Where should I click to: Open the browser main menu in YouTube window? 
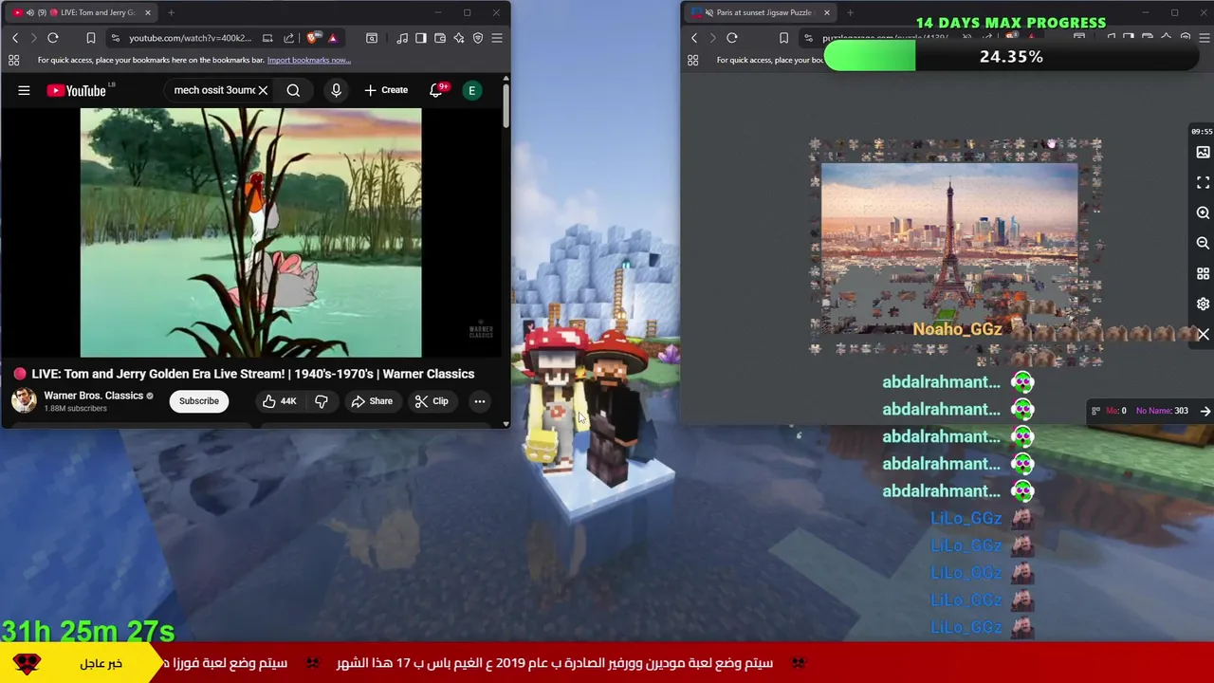(497, 38)
